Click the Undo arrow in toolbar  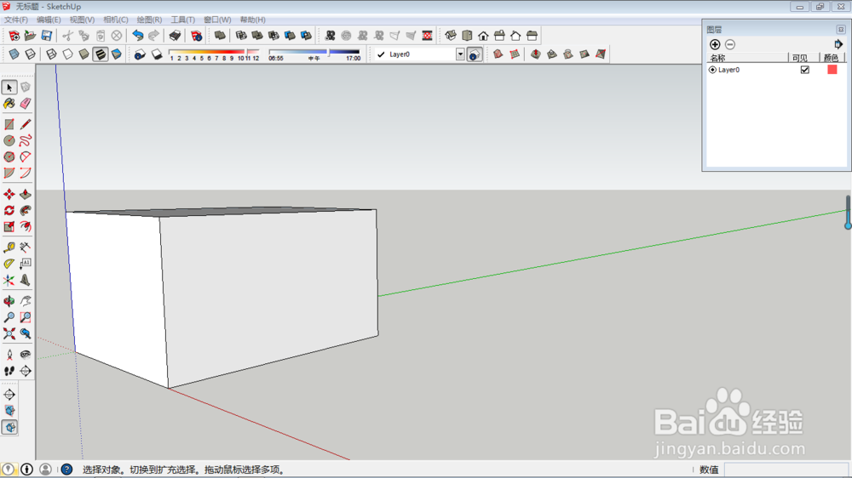[x=138, y=36]
